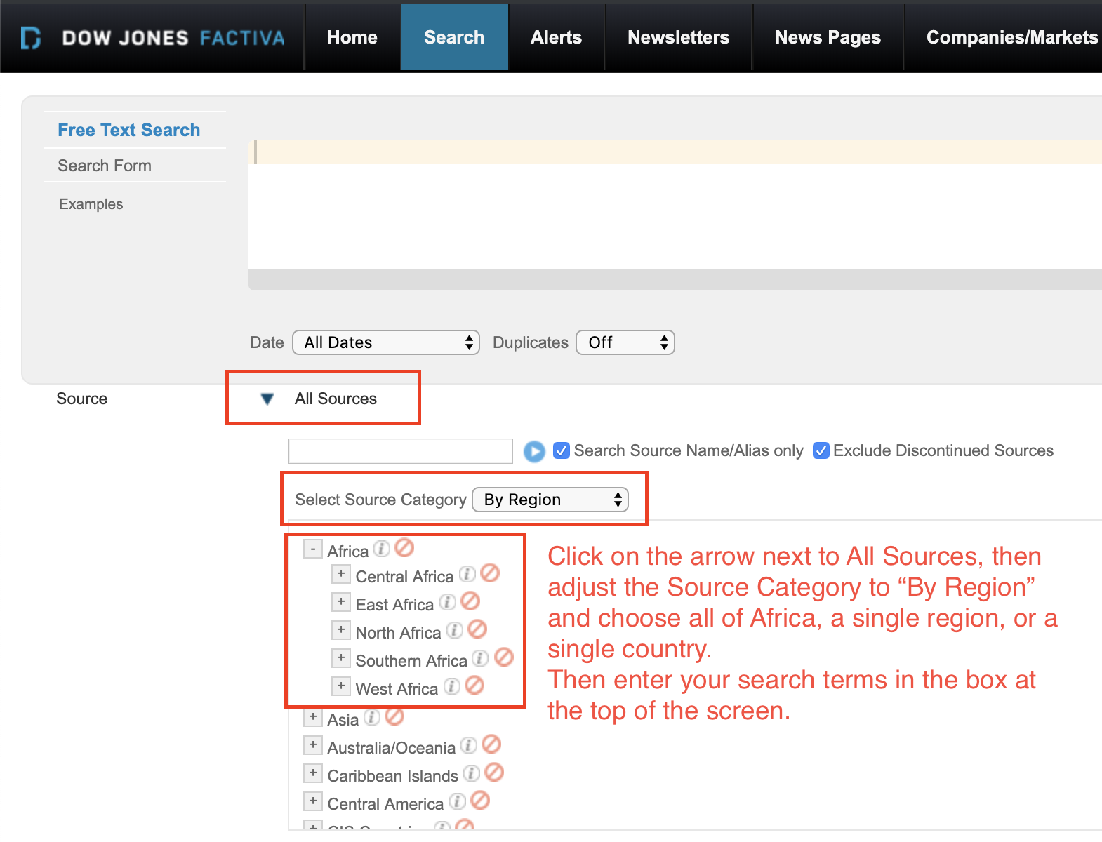Expand the North Africa node
1102x842 pixels.
click(341, 630)
